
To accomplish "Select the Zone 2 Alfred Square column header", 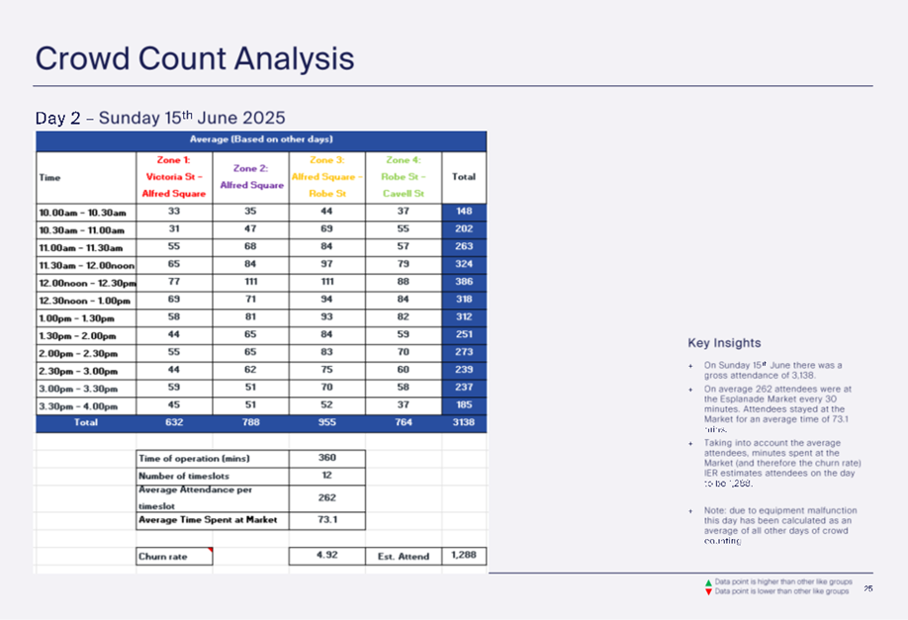I will point(251,176).
